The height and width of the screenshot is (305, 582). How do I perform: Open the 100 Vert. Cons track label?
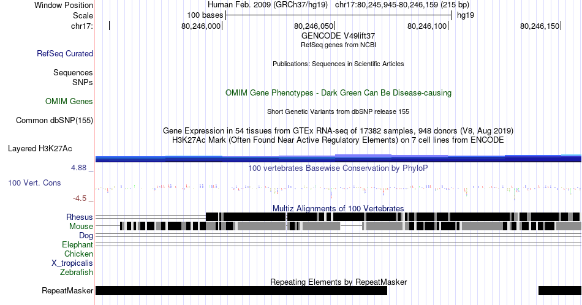[x=34, y=183]
